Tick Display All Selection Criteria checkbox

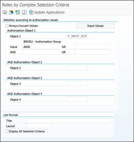[x=7, y=131]
